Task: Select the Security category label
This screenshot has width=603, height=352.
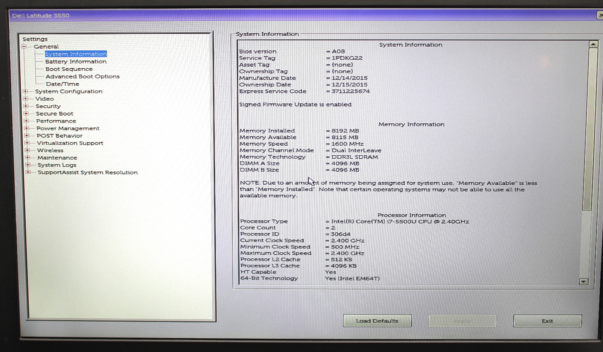Action: (x=48, y=106)
